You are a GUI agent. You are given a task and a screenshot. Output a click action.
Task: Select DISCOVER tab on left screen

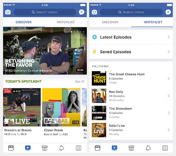[24, 22]
